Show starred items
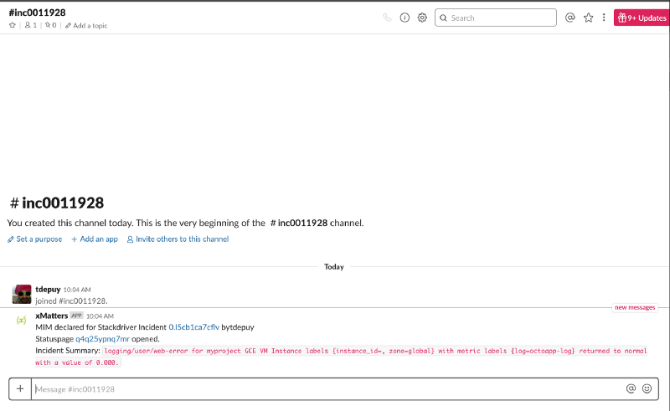The width and height of the screenshot is (670, 411). (589, 18)
